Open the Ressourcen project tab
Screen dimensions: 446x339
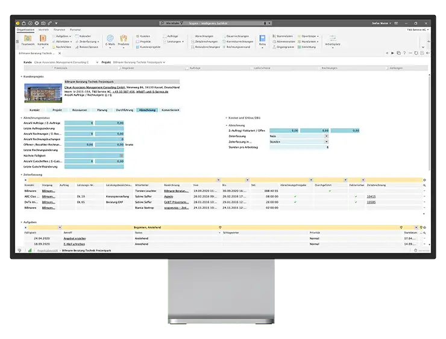click(x=80, y=110)
